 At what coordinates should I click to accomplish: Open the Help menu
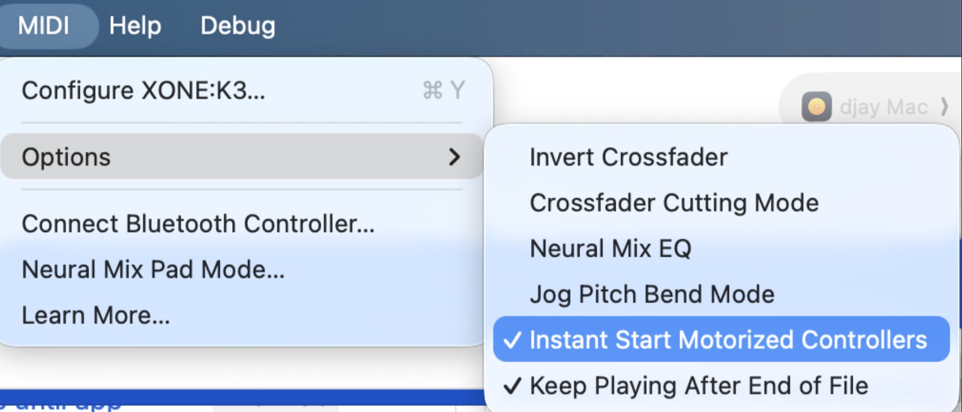tap(135, 26)
